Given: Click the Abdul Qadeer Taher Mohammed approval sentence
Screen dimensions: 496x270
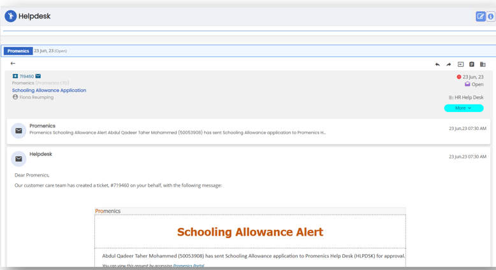Looking at the screenshot, I should (x=253, y=256).
